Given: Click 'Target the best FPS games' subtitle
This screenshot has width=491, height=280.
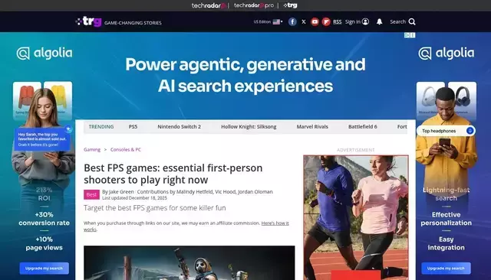Looking at the screenshot, I should (x=155, y=208).
